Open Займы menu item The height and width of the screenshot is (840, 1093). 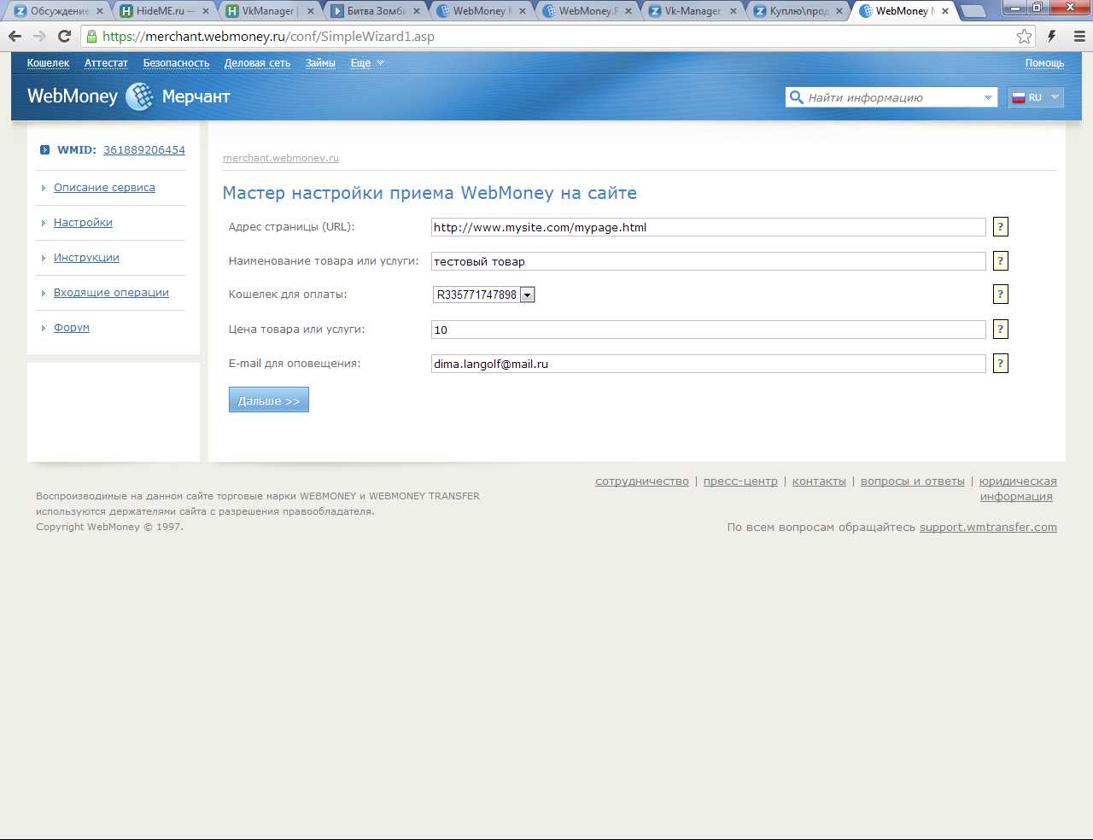[x=320, y=63]
